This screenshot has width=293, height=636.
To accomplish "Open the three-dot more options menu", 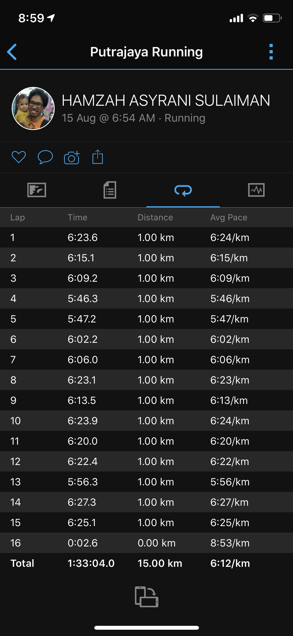I will click(x=271, y=52).
